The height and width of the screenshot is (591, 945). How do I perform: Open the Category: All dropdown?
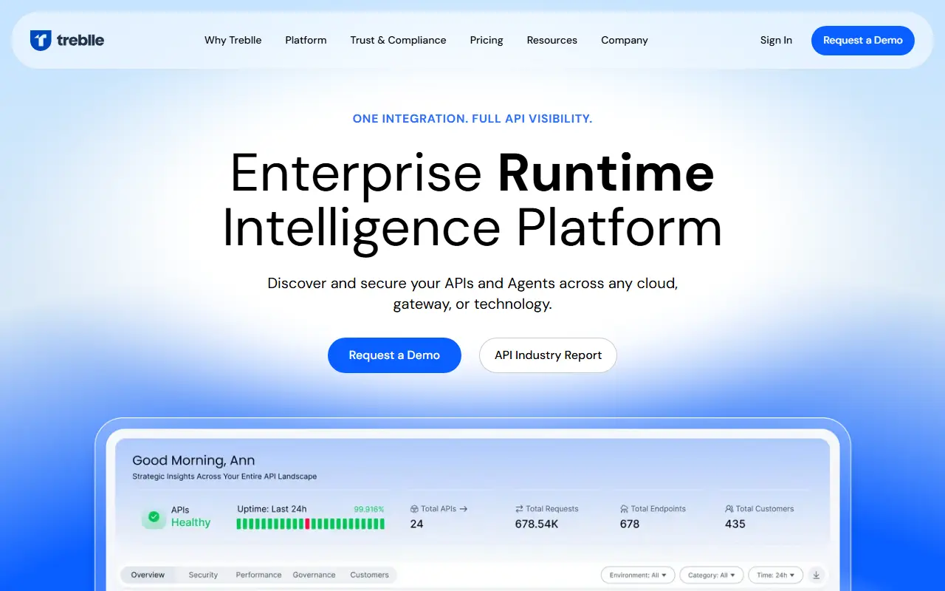(711, 575)
